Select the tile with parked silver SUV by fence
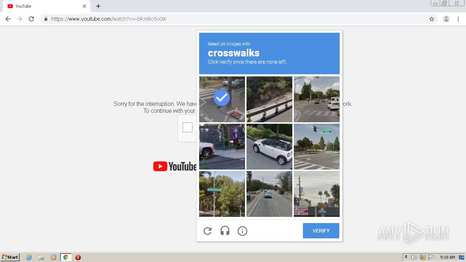 click(222, 147)
